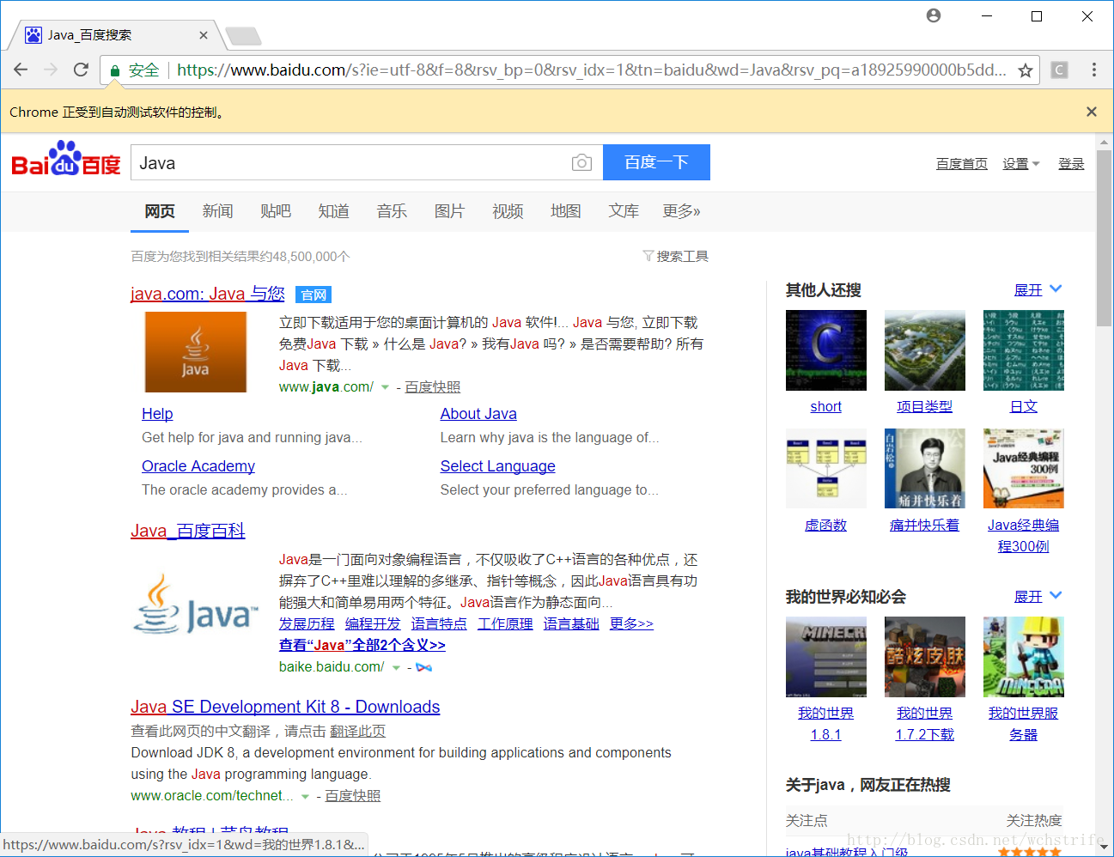Click the Java logo image in the Baike result
This screenshot has height=857, width=1114.
click(x=196, y=605)
